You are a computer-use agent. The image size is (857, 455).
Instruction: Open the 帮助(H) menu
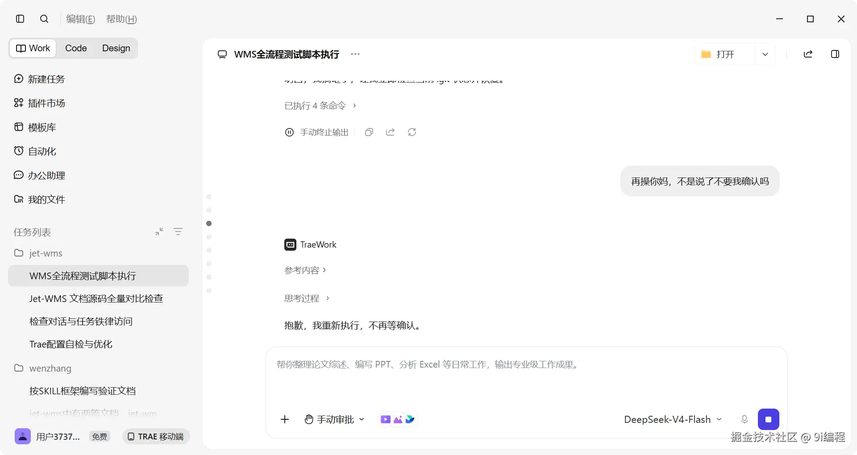(x=121, y=19)
